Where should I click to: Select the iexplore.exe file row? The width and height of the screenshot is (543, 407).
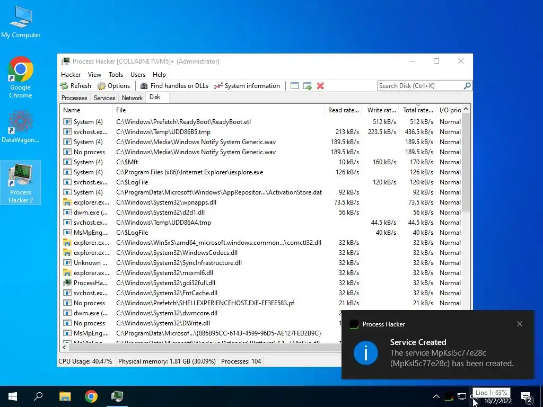pyautogui.click(x=261, y=172)
